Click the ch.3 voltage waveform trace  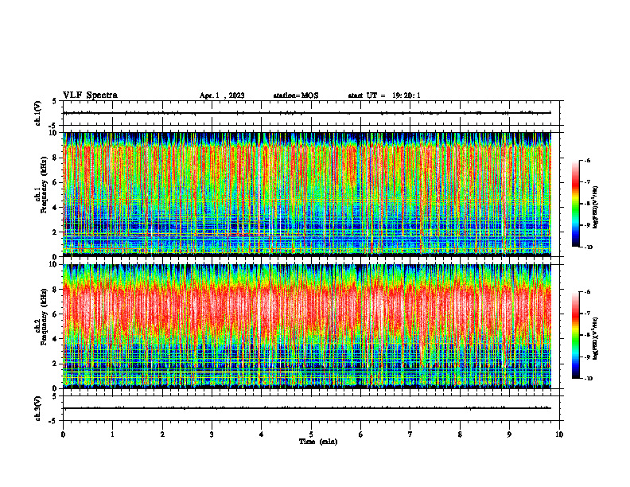[x=307, y=408]
